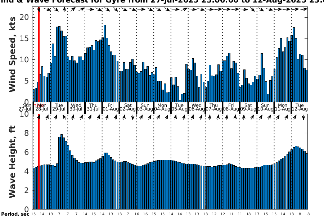Select the 'Mon 11-Aug' date label

[282, 107]
